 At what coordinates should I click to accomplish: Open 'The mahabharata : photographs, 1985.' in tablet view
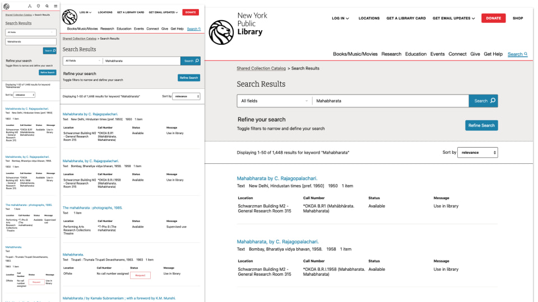click(x=92, y=208)
